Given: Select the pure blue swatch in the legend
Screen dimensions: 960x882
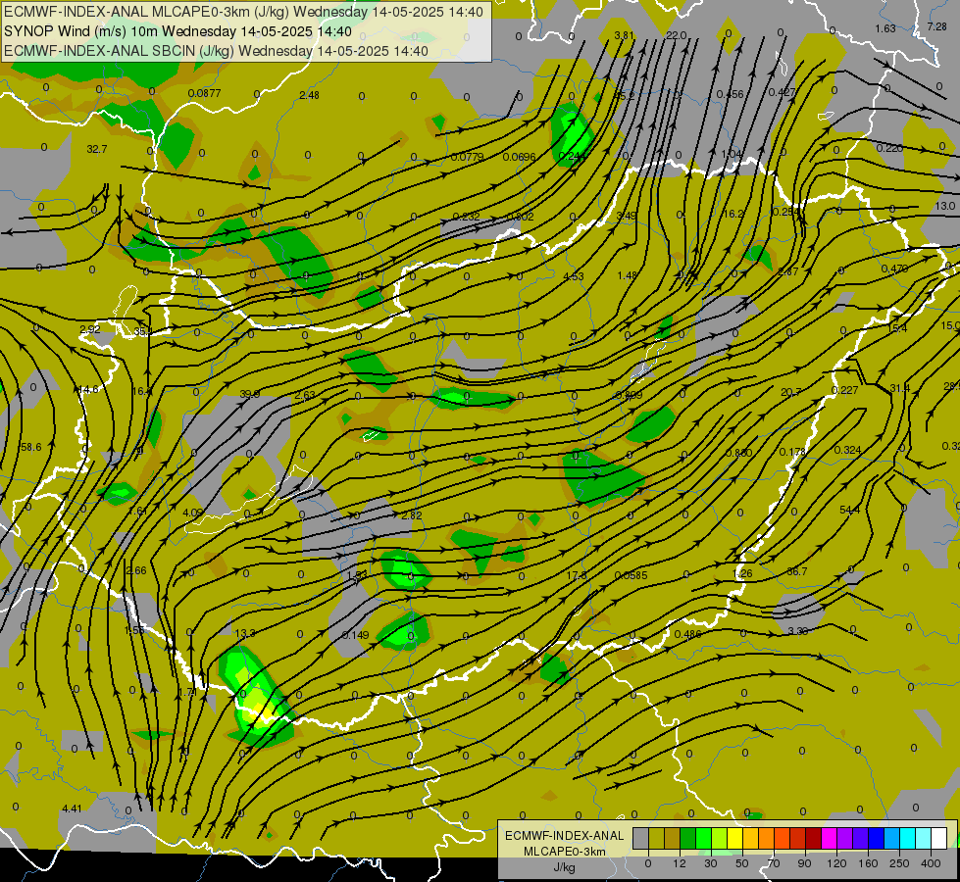Looking at the screenshot, I should 877,838.
